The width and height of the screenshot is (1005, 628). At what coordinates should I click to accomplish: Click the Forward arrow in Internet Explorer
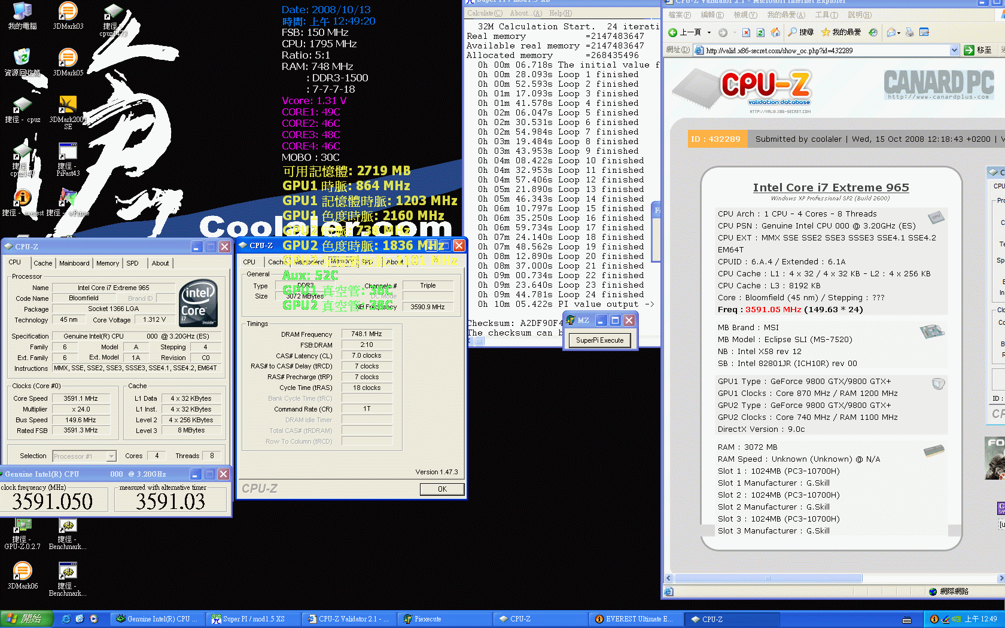point(723,32)
